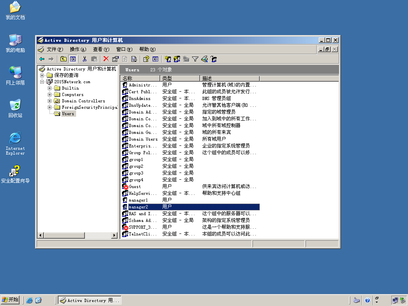The image size is (408, 306).
Task: Expand the Computers folder node
Action: tap(49, 94)
